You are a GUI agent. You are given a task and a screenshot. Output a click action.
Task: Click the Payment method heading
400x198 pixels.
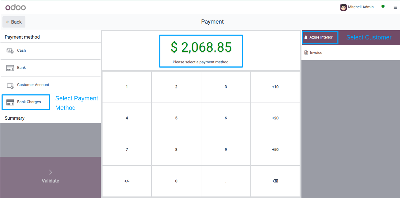tap(22, 37)
